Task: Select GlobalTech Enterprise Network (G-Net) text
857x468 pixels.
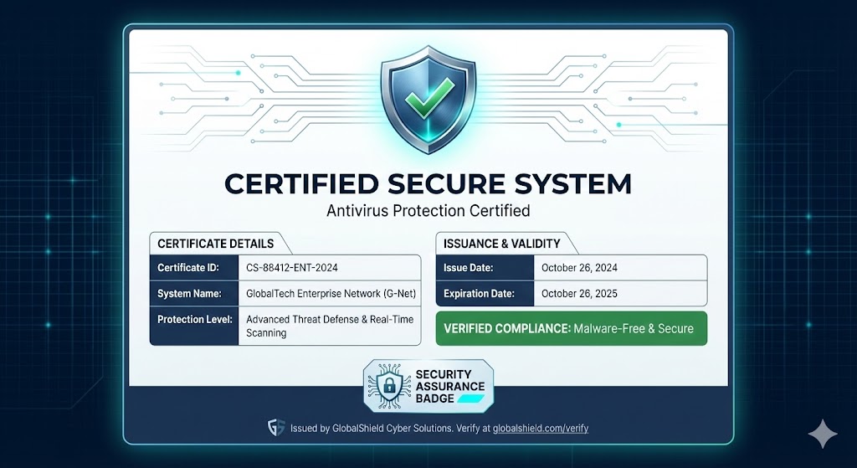Action: pyautogui.click(x=331, y=294)
